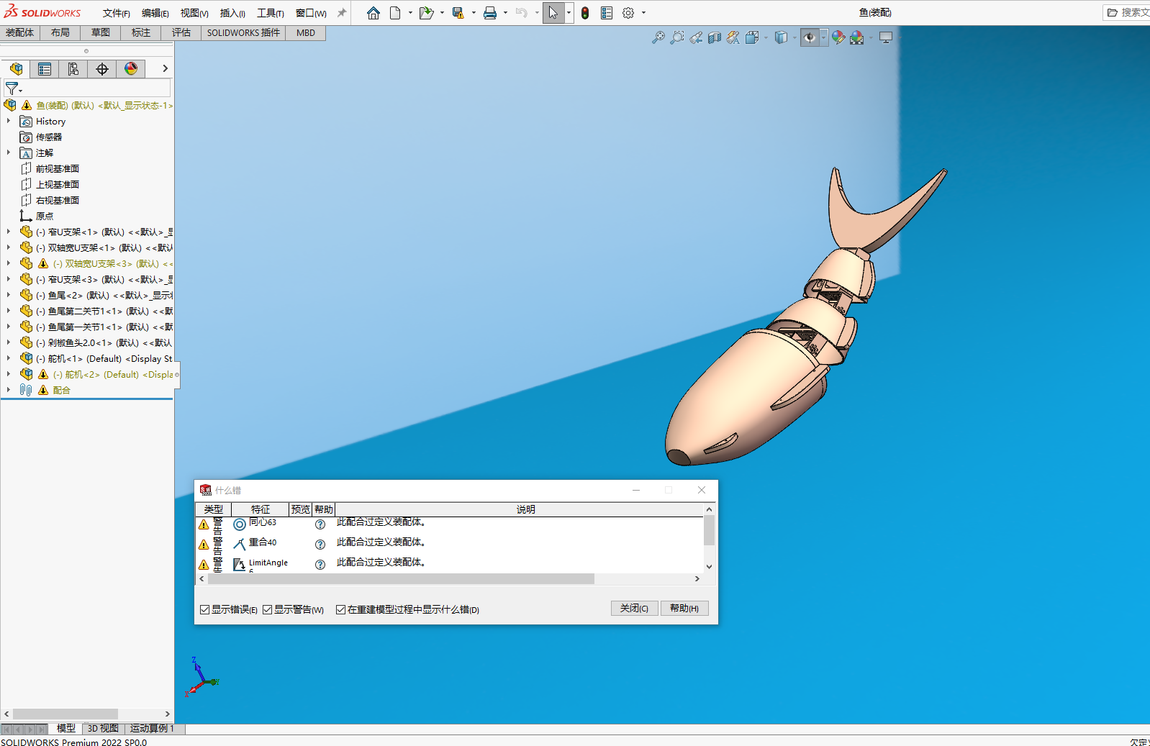The image size is (1150, 746).
Task: Open the Hide/Show Items dropdown arrow
Action: point(824,37)
